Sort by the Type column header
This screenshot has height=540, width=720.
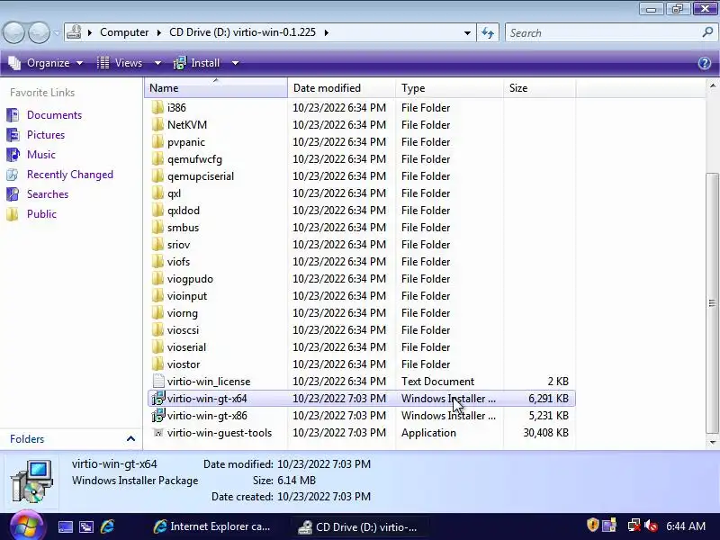click(449, 87)
